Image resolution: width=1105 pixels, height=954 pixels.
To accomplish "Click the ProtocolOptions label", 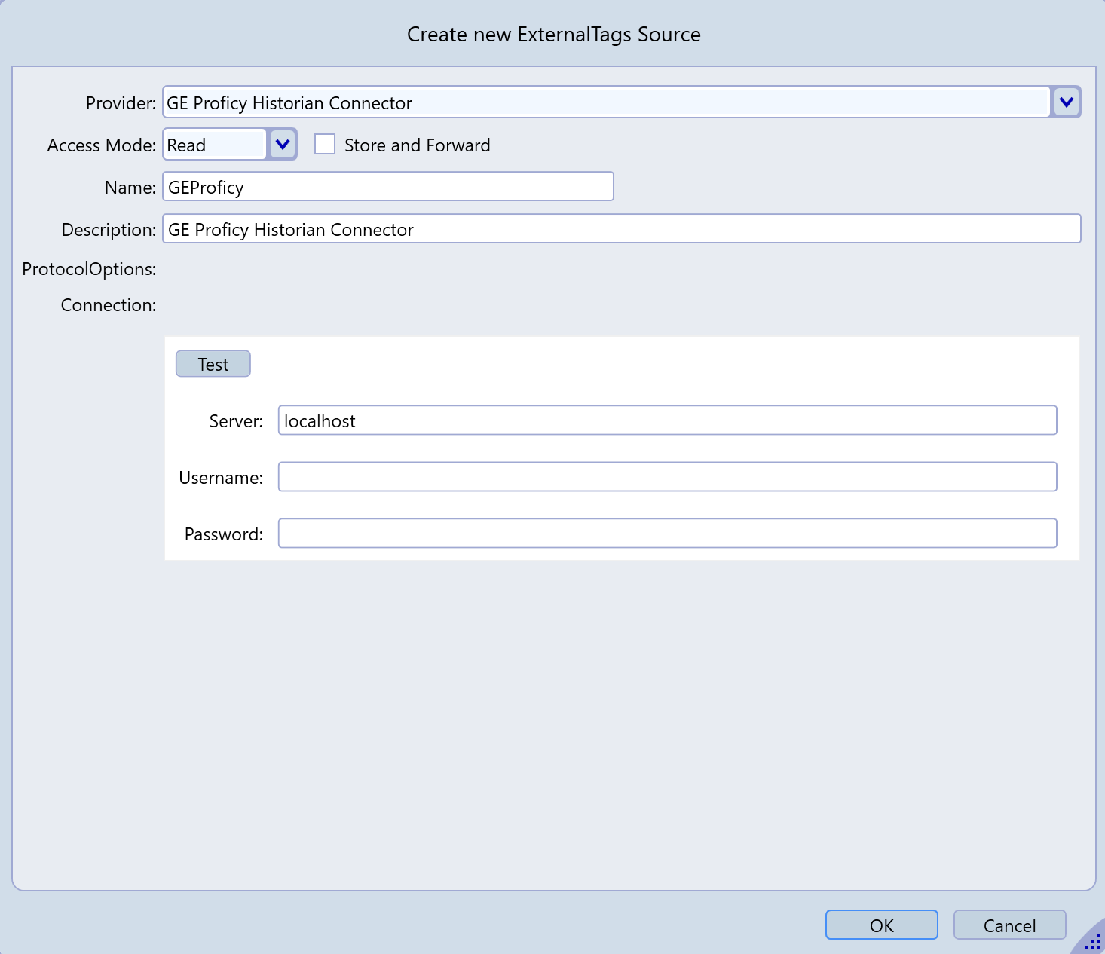I will pyautogui.click(x=89, y=269).
